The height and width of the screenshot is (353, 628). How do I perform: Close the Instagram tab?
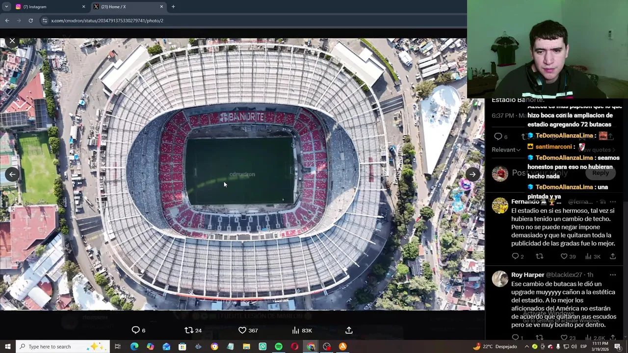coord(83,7)
